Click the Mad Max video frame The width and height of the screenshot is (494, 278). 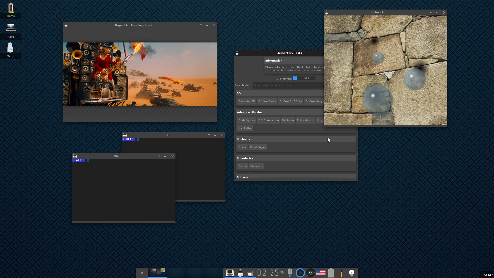140,74
